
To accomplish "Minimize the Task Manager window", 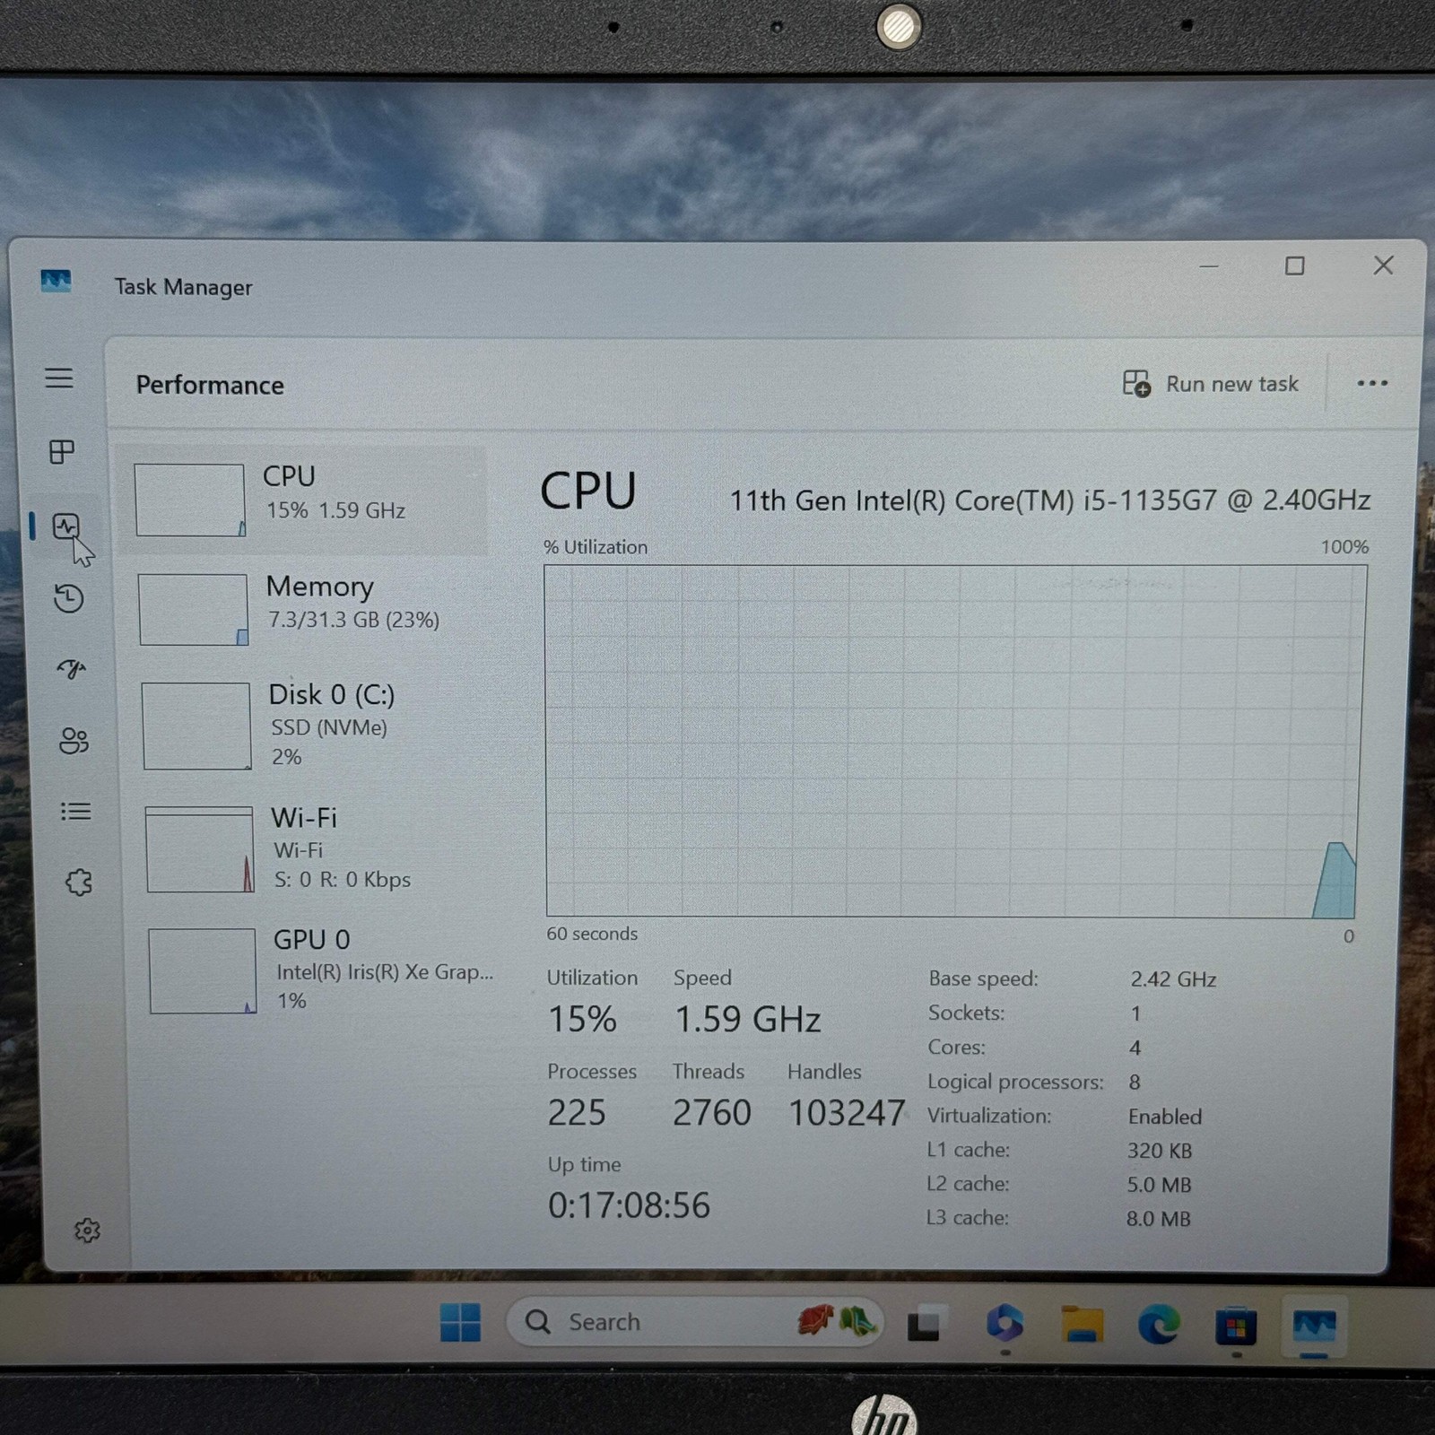I will pyautogui.click(x=1209, y=266).
